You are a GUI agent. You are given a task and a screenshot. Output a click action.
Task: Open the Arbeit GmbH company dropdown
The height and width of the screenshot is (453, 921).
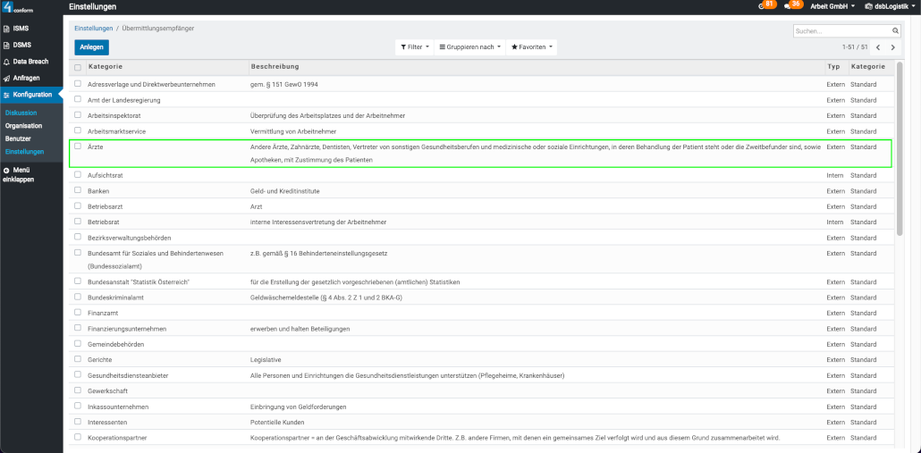[832, 6]
